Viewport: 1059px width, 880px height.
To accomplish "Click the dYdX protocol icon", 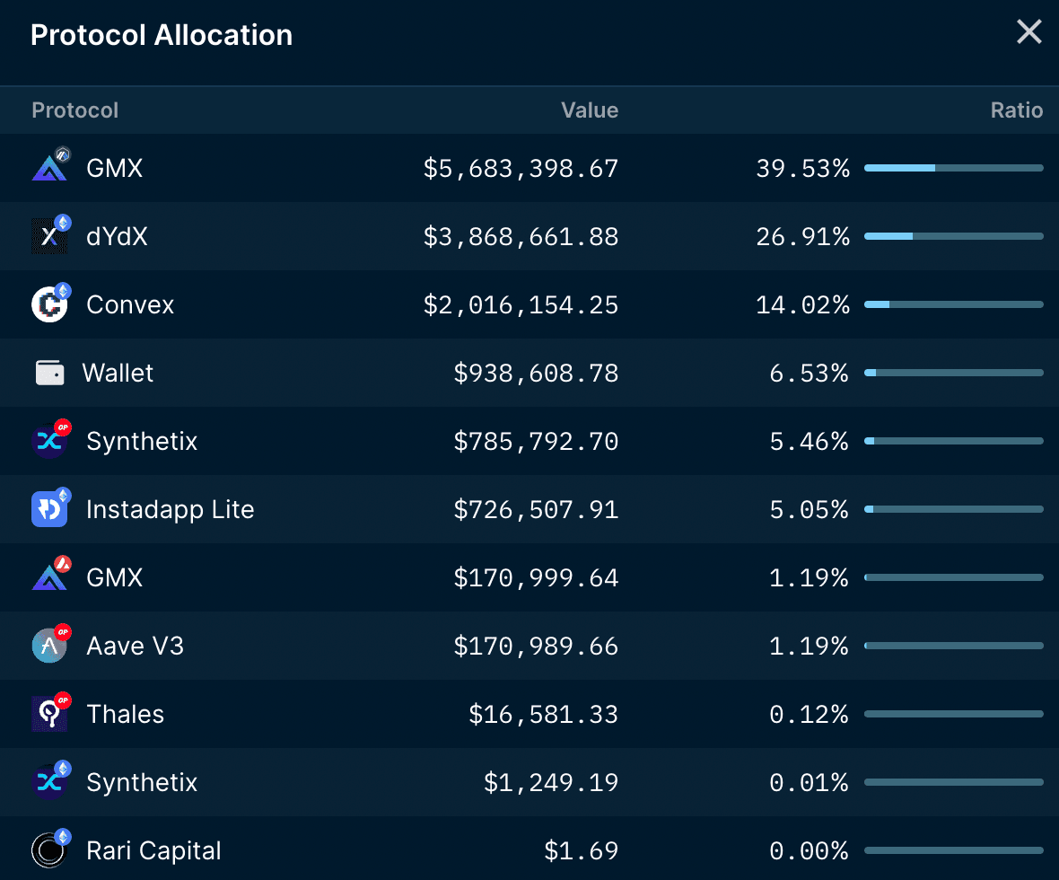I will coord(49,236).
